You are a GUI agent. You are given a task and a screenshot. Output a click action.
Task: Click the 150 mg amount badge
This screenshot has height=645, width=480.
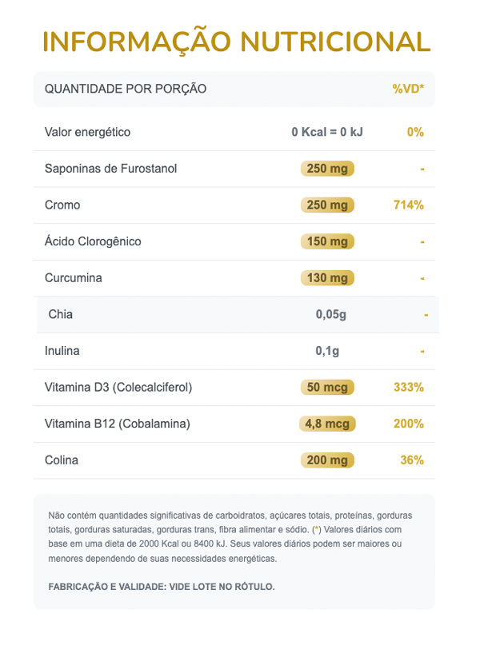click(x=327, y=241)
